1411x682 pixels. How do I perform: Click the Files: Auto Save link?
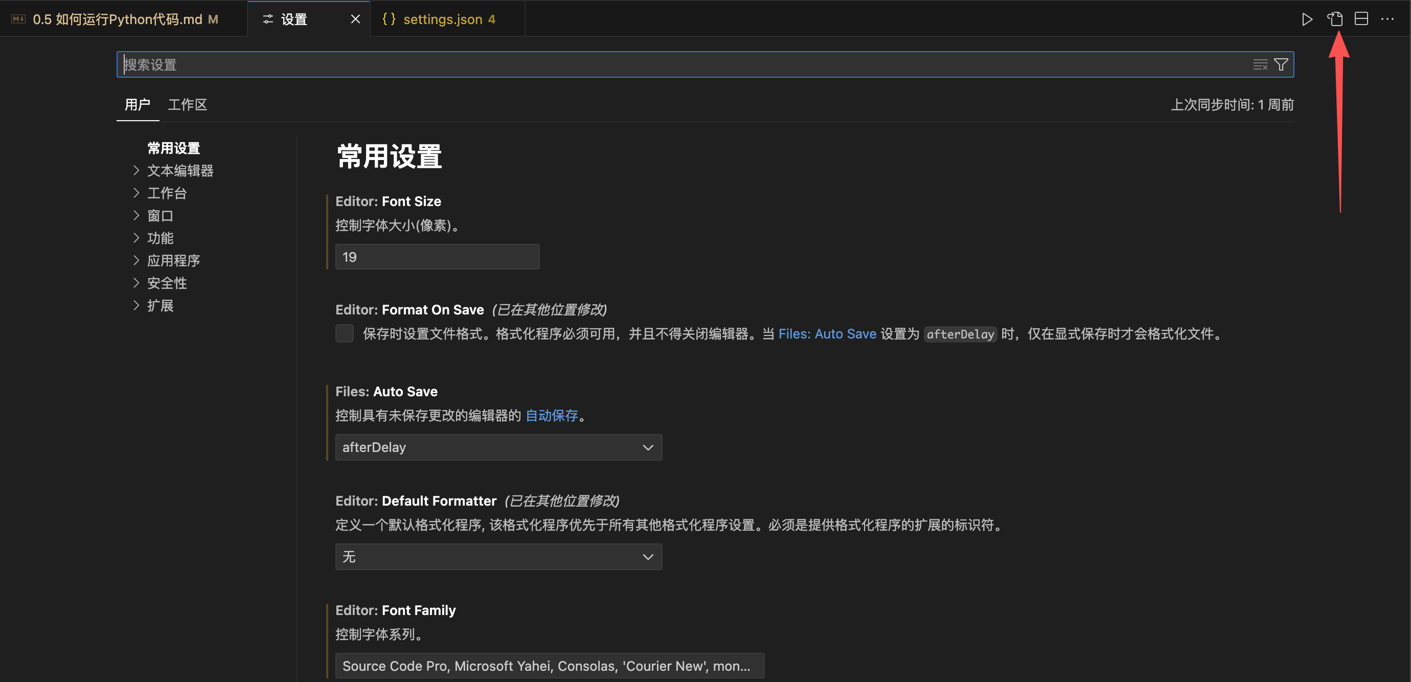click(827, 334)
